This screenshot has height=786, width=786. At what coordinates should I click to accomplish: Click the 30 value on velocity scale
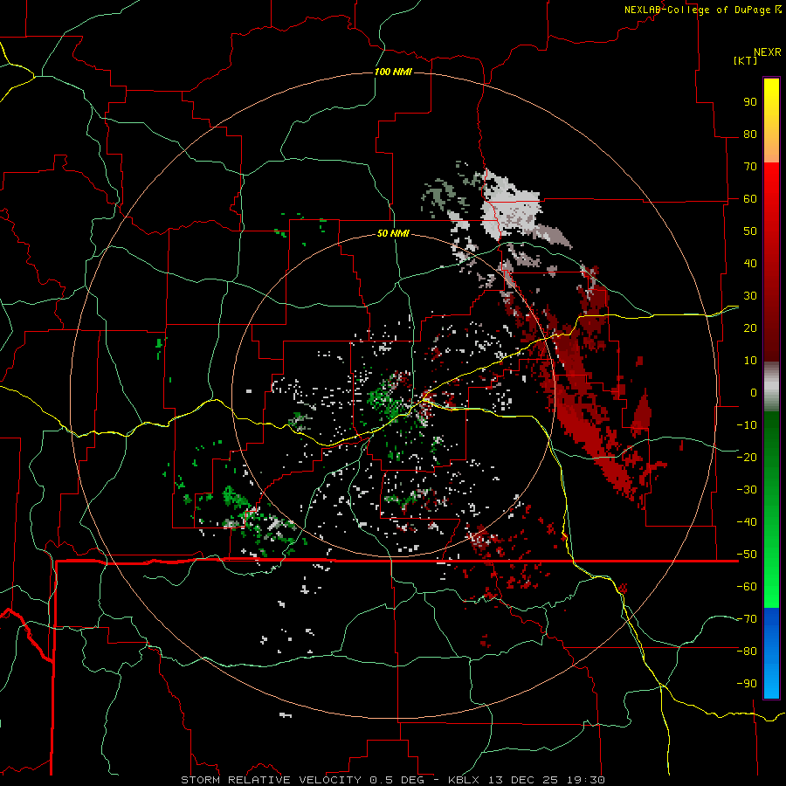750,296
